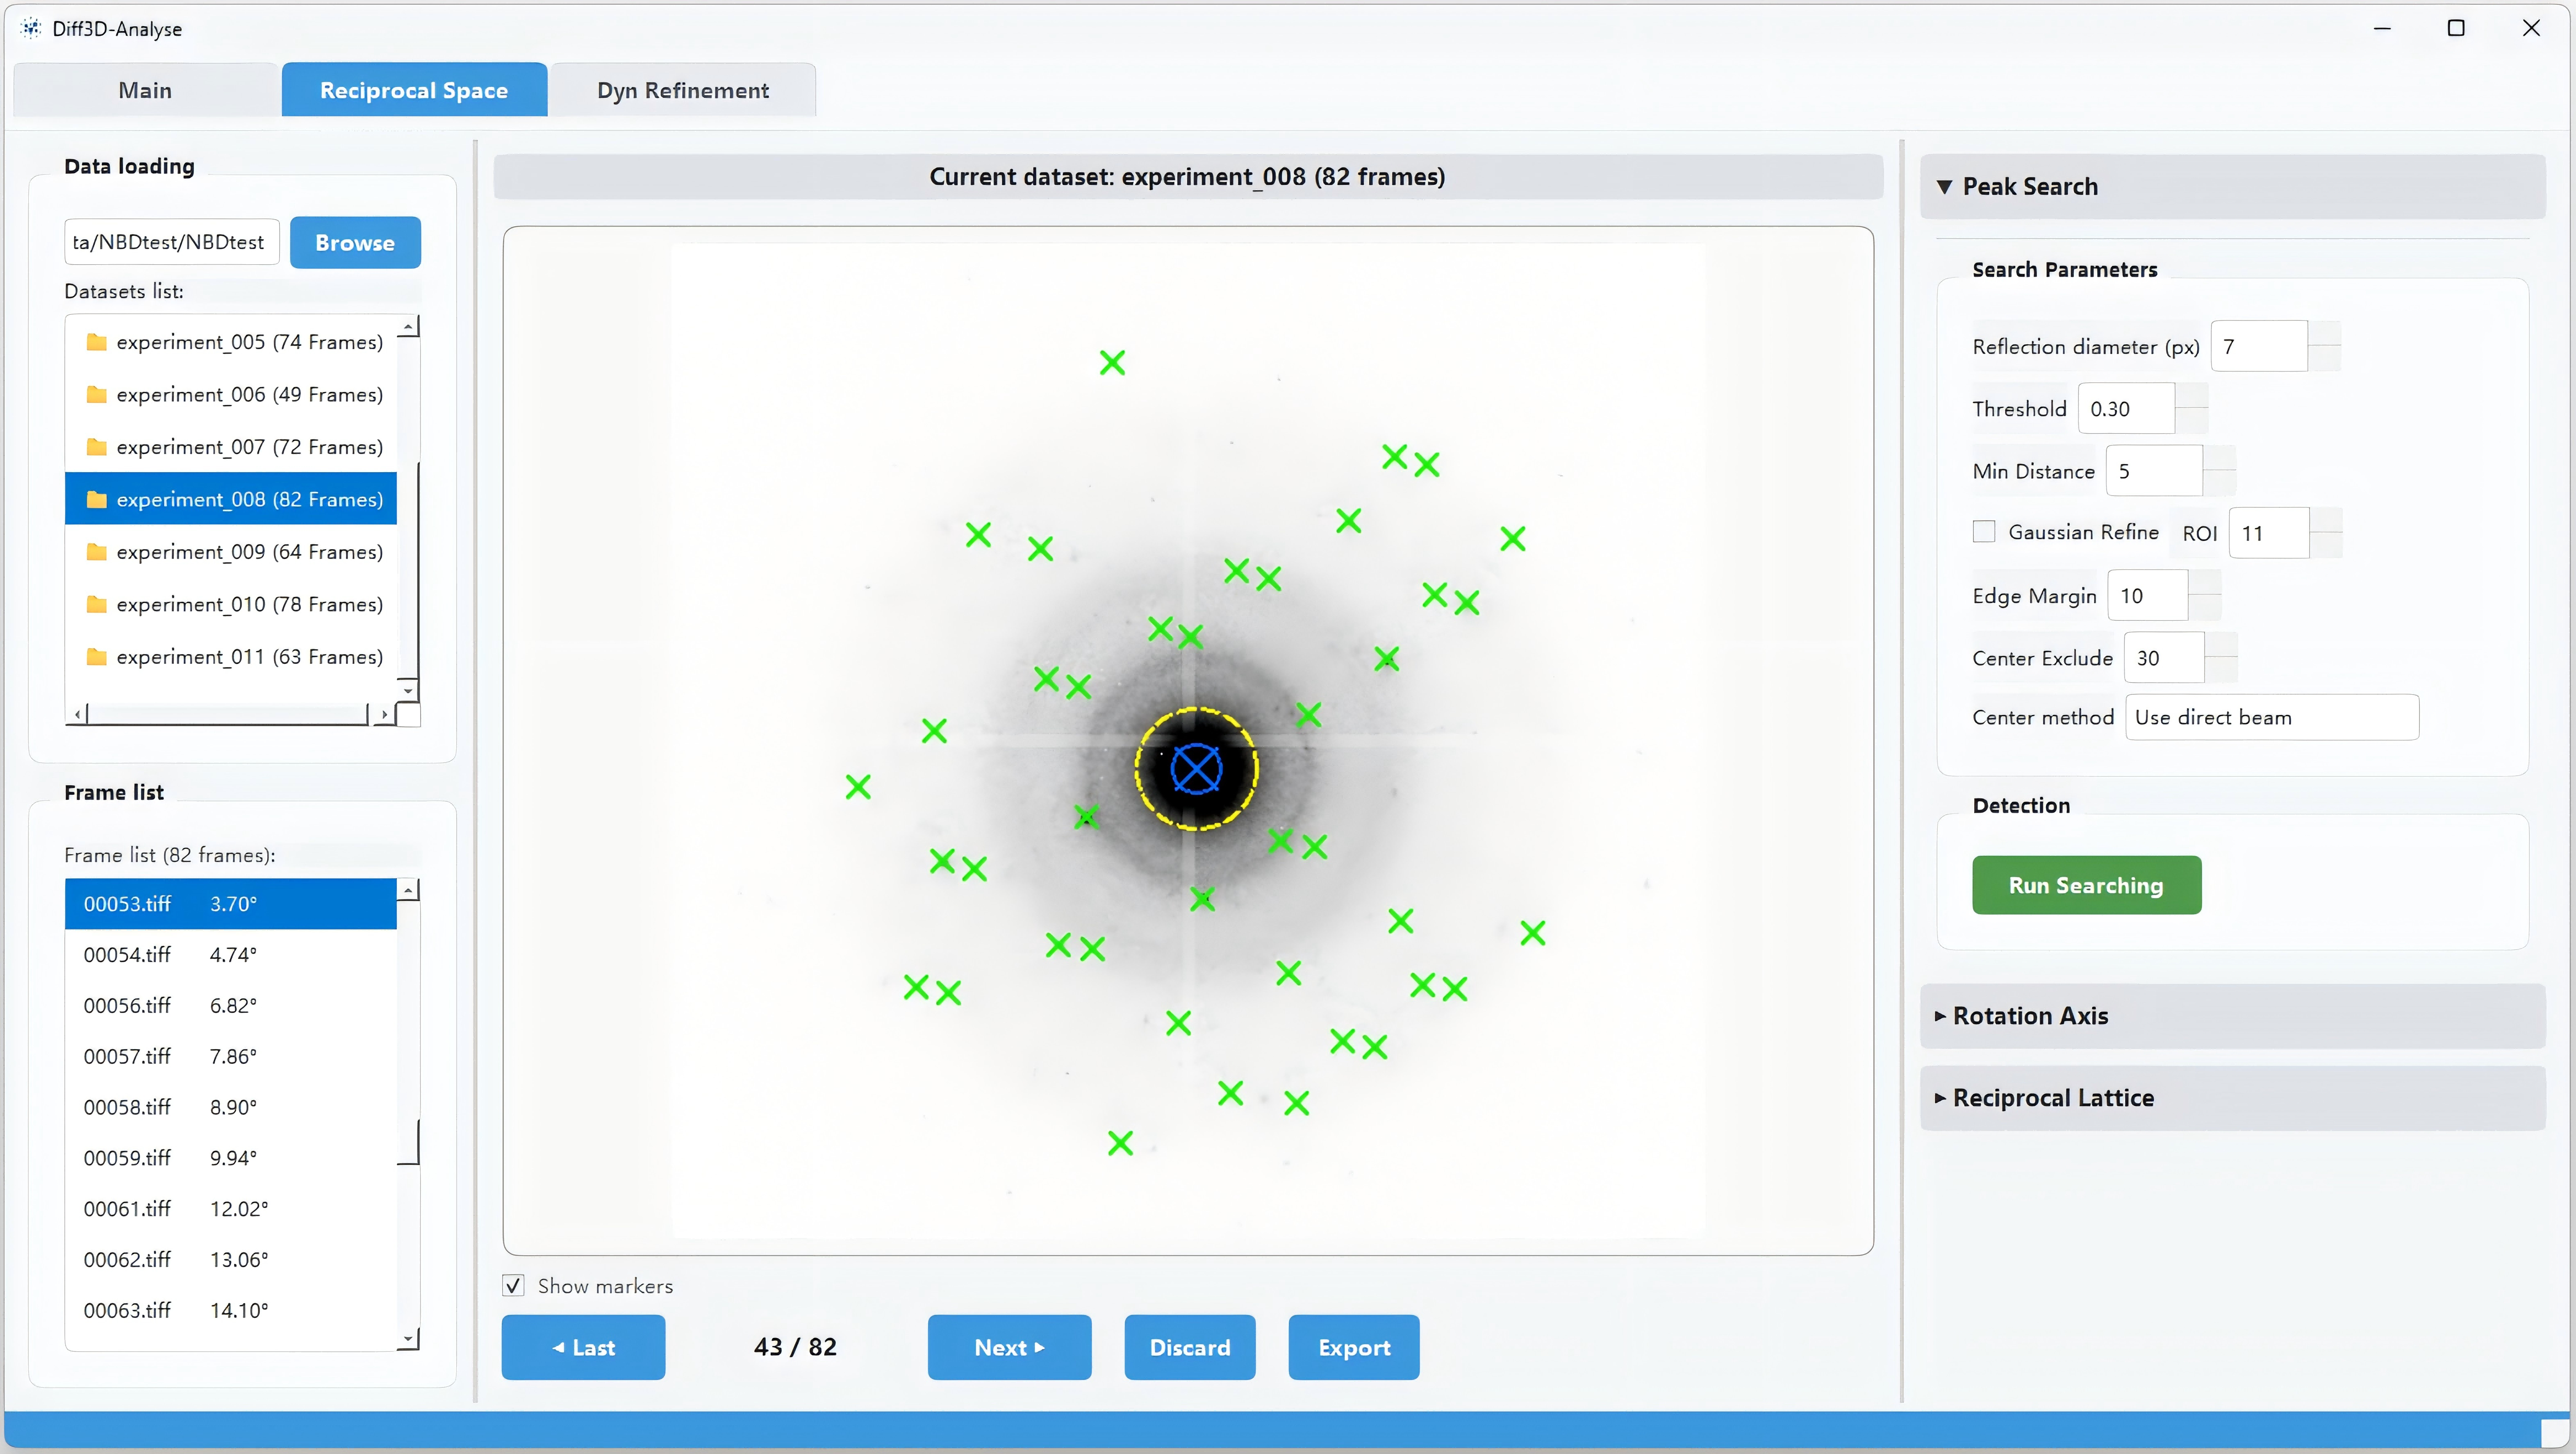This screenshot has width=2576, height=1454.
Task: Click the Threshold value field
Action: coord(2125,408)
